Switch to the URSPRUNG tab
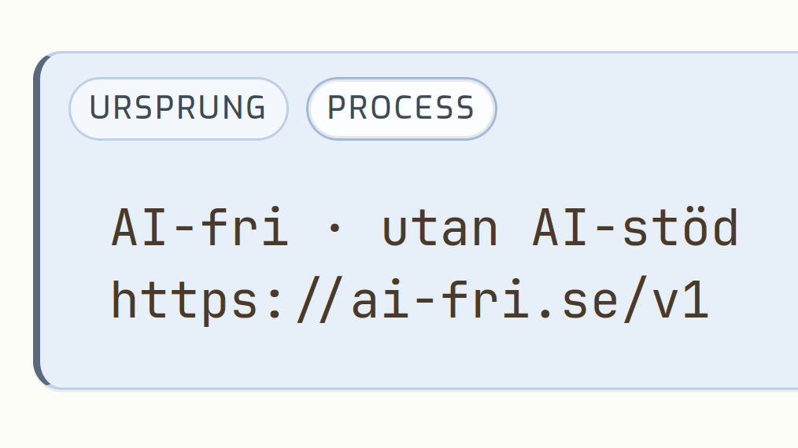Screen dimensions: 798x448 179,108
